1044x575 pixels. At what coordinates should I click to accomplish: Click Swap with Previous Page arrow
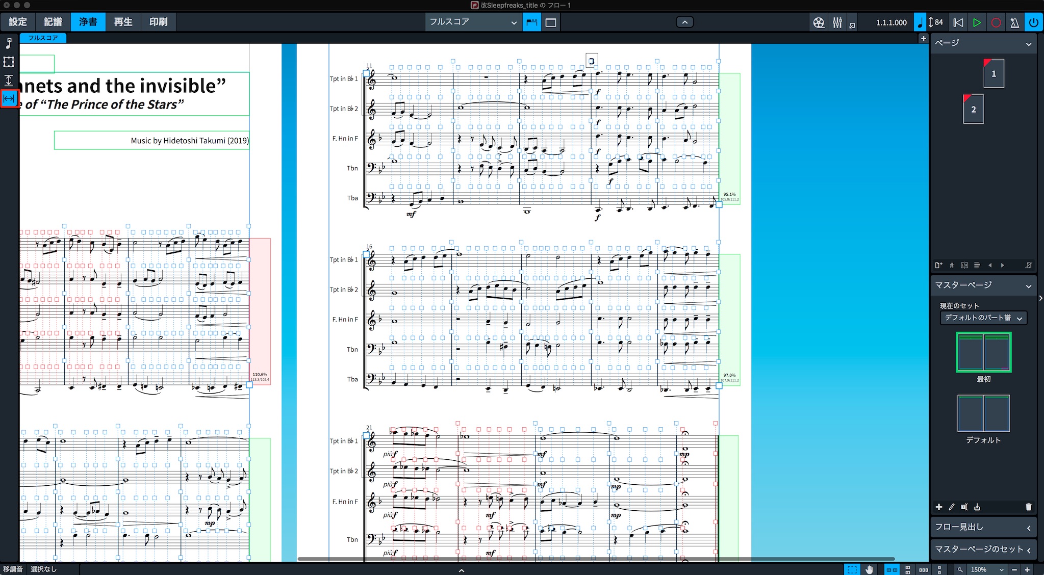click(990, 266)
